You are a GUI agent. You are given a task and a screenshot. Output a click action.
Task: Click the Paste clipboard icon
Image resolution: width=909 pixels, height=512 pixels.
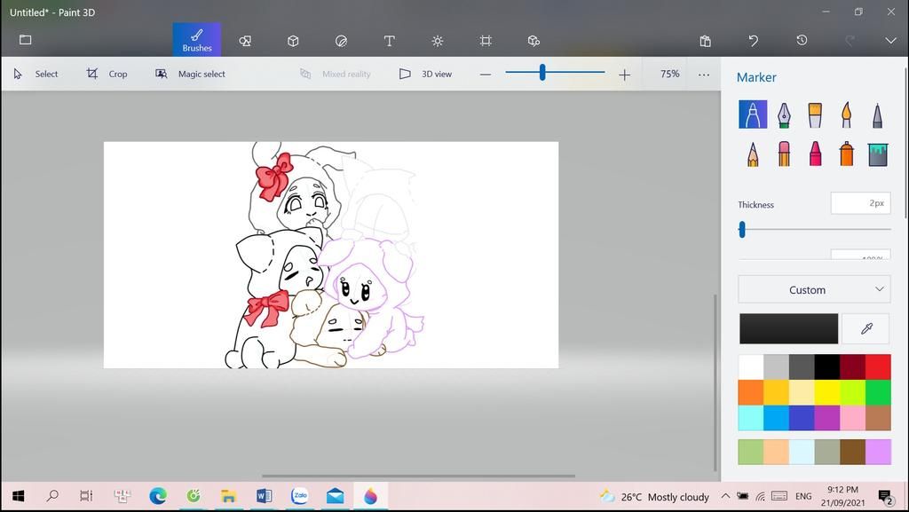point(705,41)
